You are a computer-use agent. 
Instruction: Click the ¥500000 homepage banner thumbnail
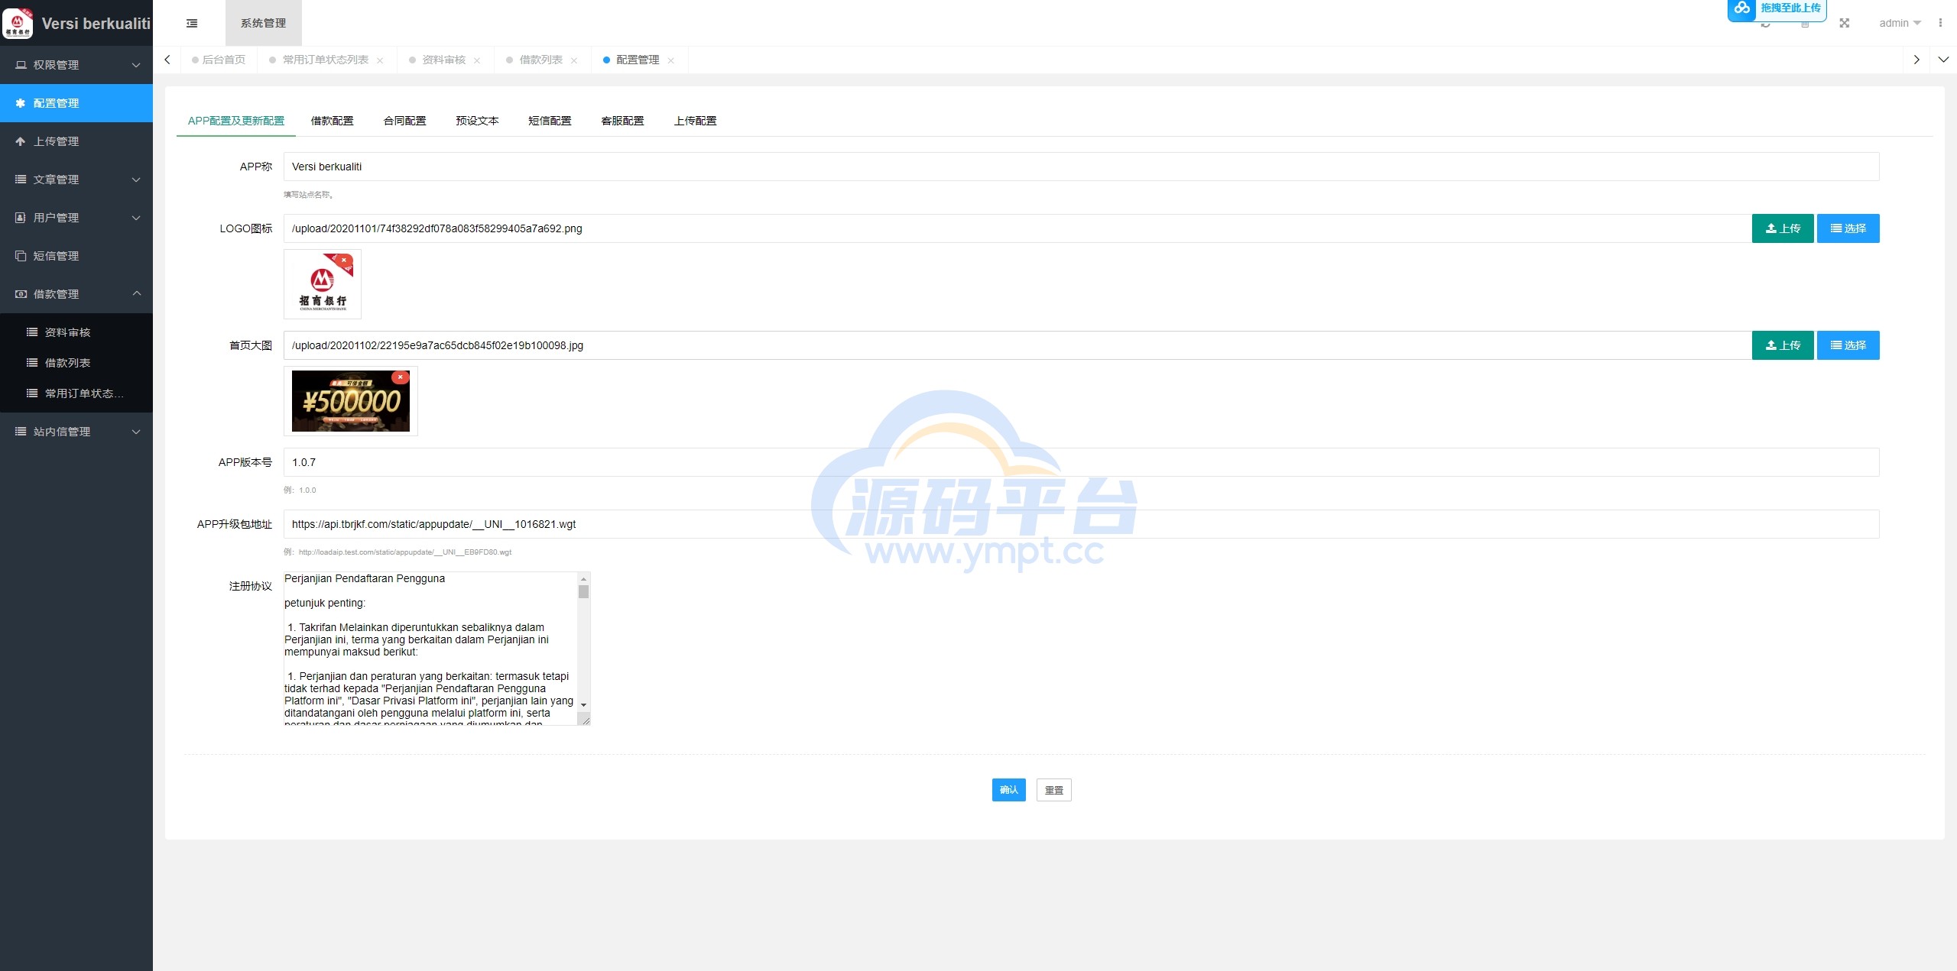point(351,401)
